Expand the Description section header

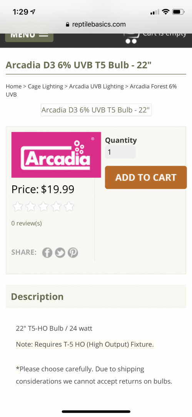tap(96, 297)
